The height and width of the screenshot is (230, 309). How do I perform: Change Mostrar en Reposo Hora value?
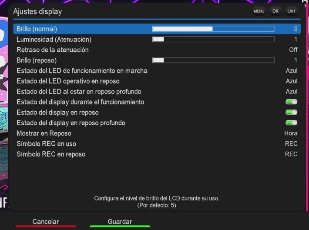point(291,133)
